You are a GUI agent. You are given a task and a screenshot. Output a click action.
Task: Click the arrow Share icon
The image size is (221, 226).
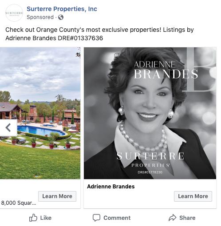click(173, 218)
